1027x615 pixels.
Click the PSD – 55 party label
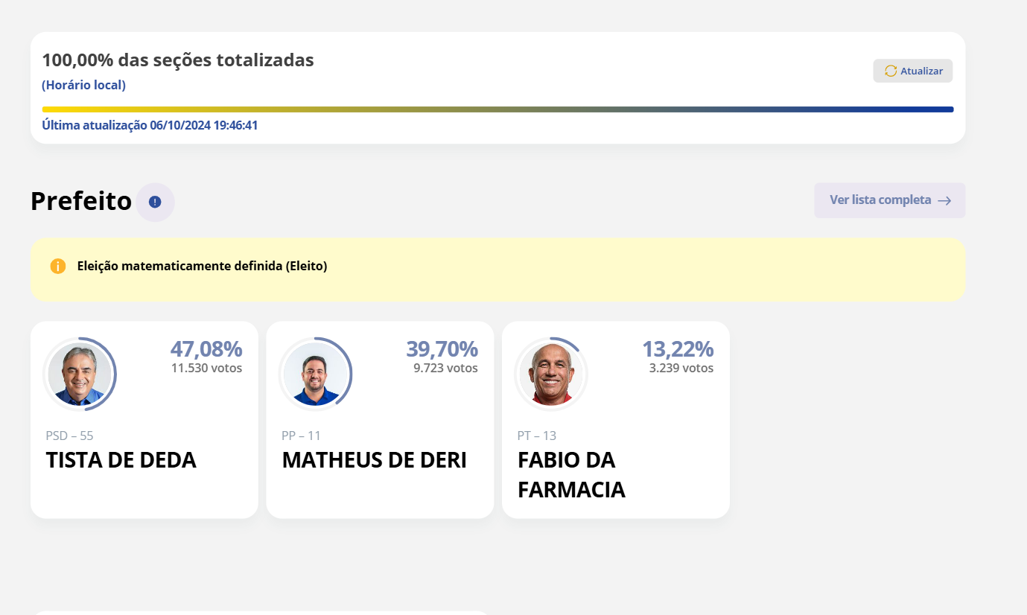(70, 436)
